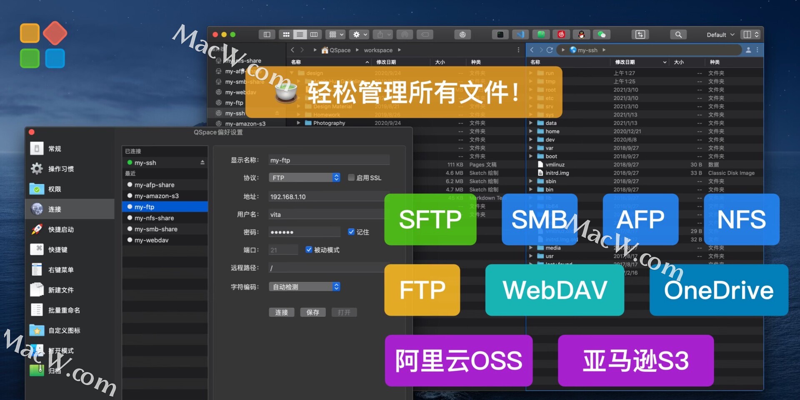Open the 右键菜单 preferences tab
The width and height of the screenshot is (800, 400).
(x=70, y=269)
